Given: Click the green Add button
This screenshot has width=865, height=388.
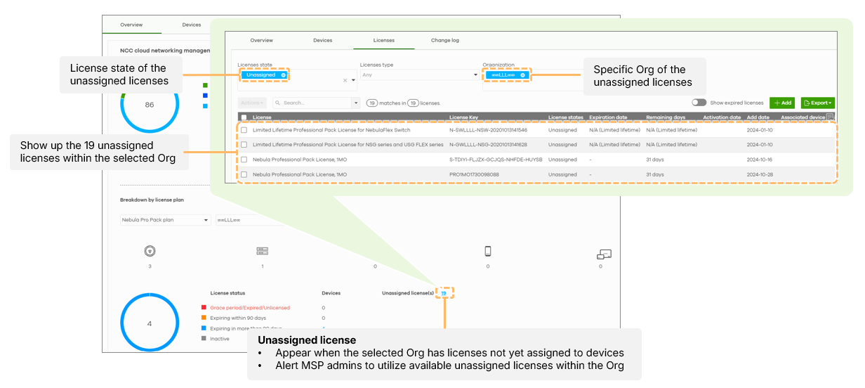Looking at the screenshot, I should [783, 103].
